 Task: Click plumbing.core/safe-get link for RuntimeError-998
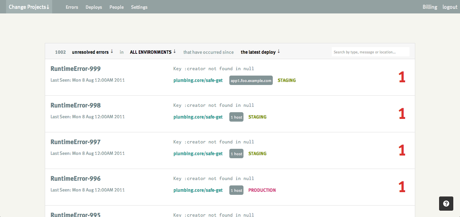[198, 117]
